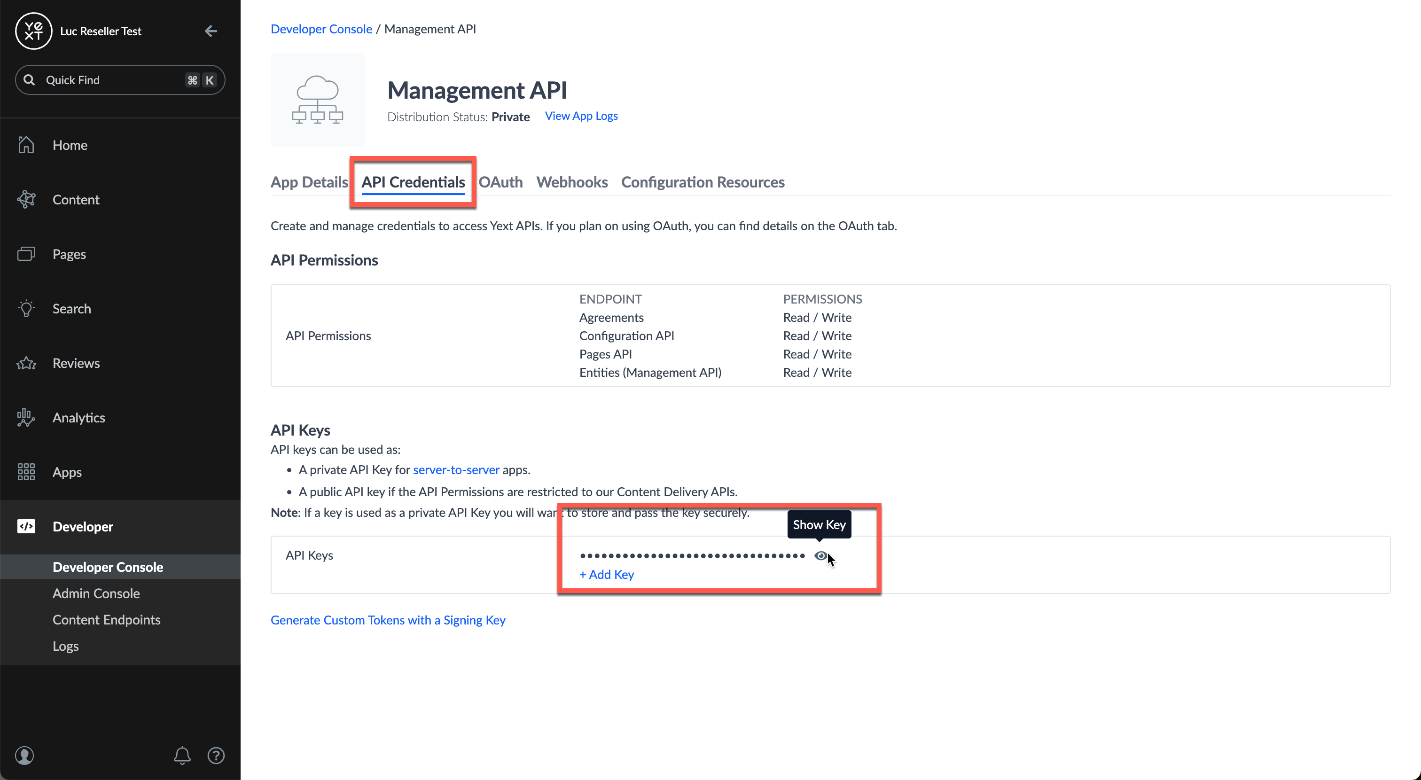
Task: Click the Reviews stars icon
Action: pos(26,363)
